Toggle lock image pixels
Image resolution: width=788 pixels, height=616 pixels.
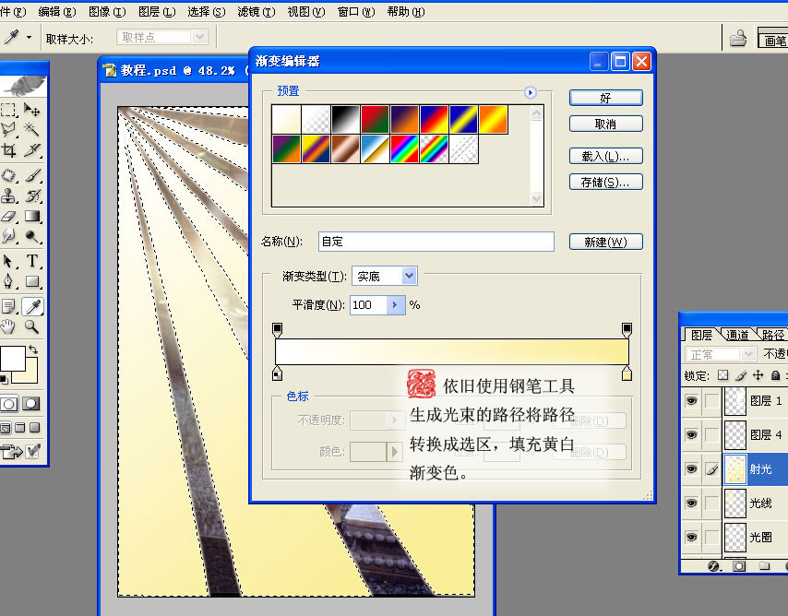point(741,375)
